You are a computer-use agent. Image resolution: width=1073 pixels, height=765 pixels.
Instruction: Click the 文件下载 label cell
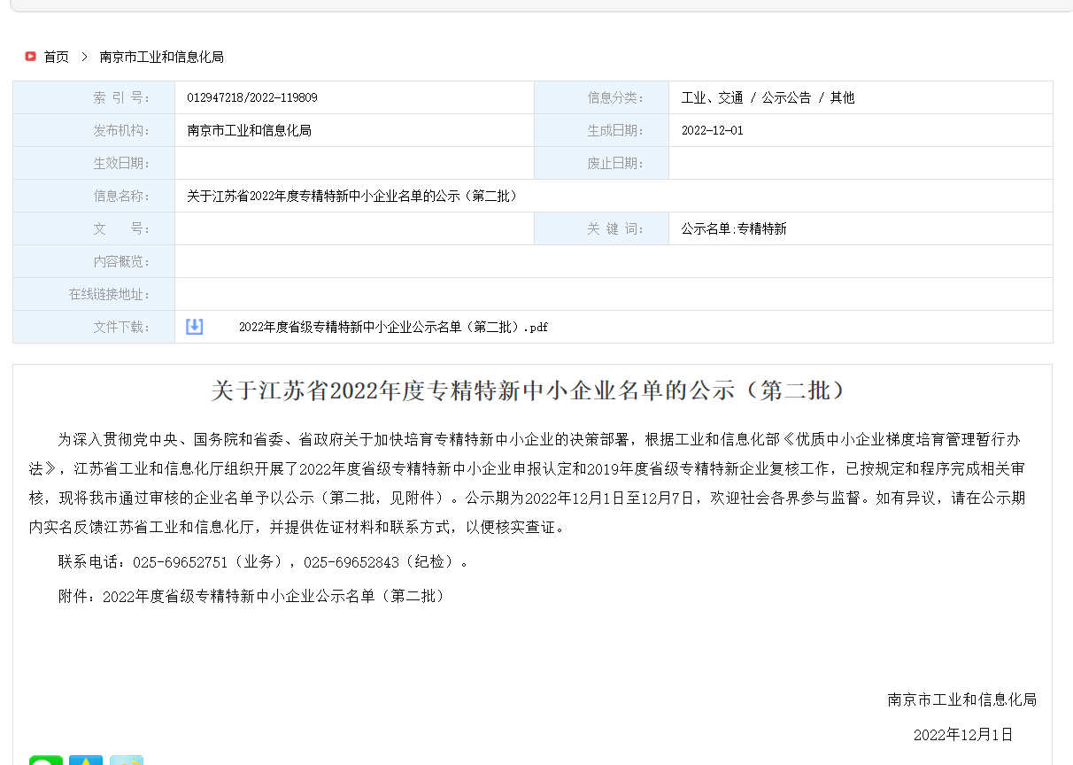pos(94,327)
